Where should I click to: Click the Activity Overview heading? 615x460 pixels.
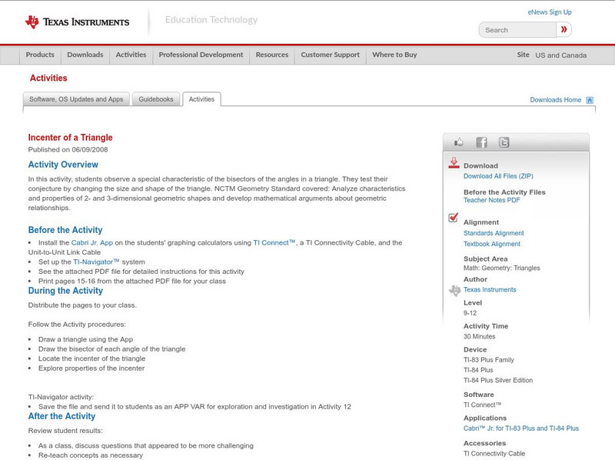(x=63, y=165)
